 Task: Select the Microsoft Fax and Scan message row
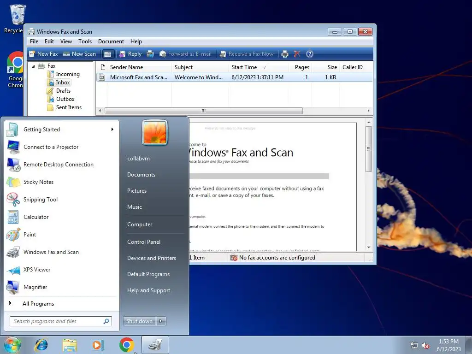pos(234,77)
